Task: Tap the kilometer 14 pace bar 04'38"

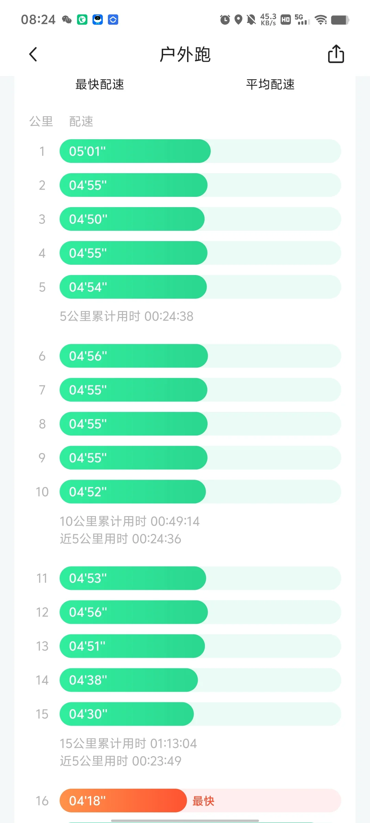Action: (x=128, y=680)
